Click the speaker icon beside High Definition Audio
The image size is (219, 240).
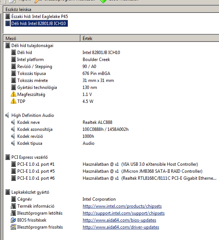(7, 115)
